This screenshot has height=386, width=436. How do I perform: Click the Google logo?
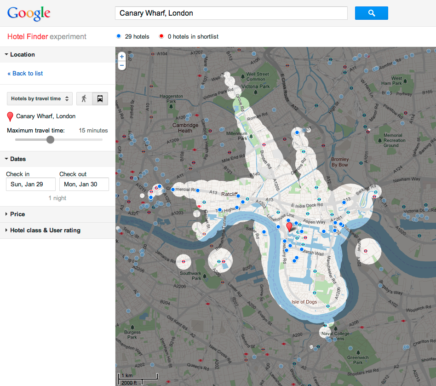(29, 13)
